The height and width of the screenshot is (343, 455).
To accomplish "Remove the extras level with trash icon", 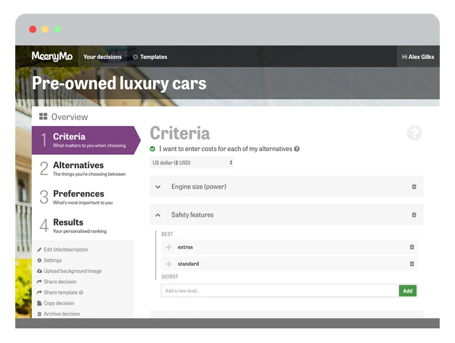I will (412, 247).
